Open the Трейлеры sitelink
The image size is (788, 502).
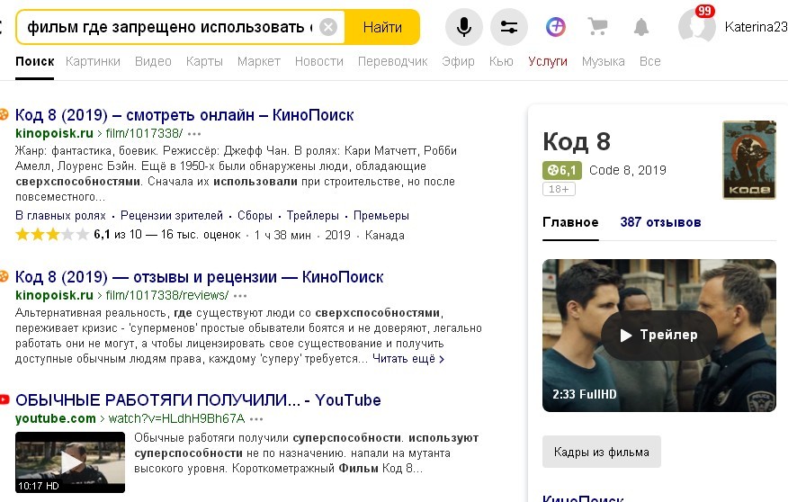[x=312, y=216]
